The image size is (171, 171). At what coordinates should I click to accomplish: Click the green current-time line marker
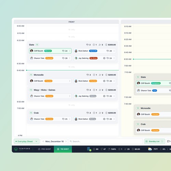coord(27,70)
